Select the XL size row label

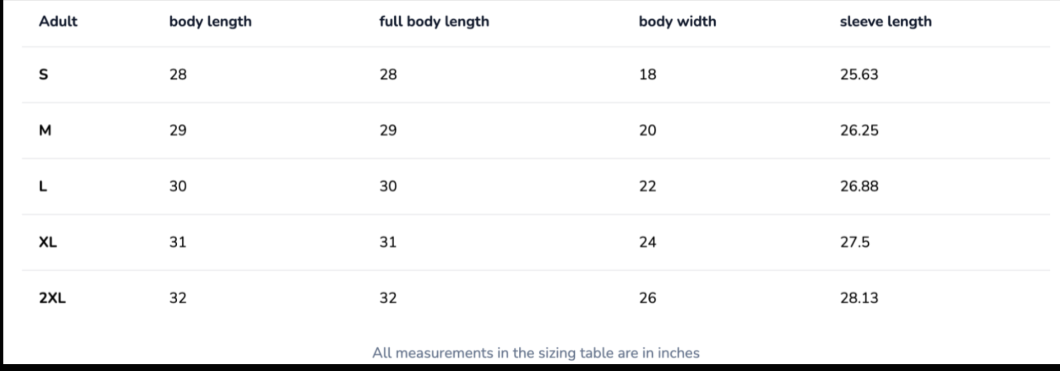coord(48,242)
